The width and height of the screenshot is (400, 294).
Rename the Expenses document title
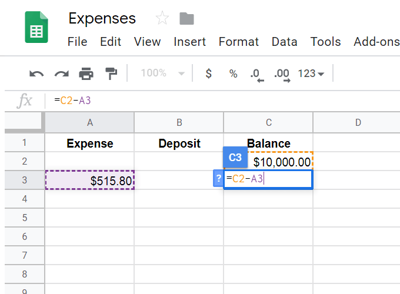pos(102,19)
